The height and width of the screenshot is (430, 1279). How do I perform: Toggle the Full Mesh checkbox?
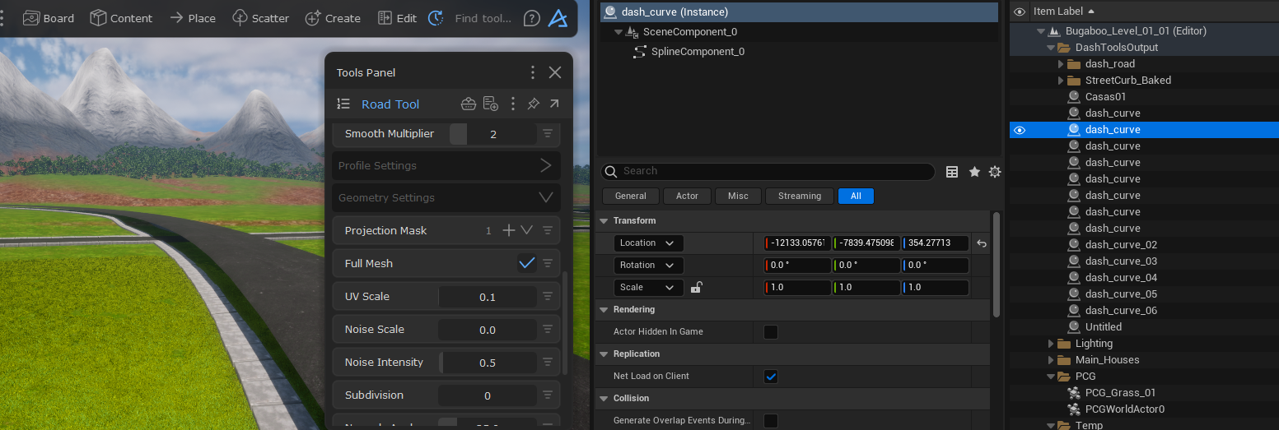tap(526, 263)
